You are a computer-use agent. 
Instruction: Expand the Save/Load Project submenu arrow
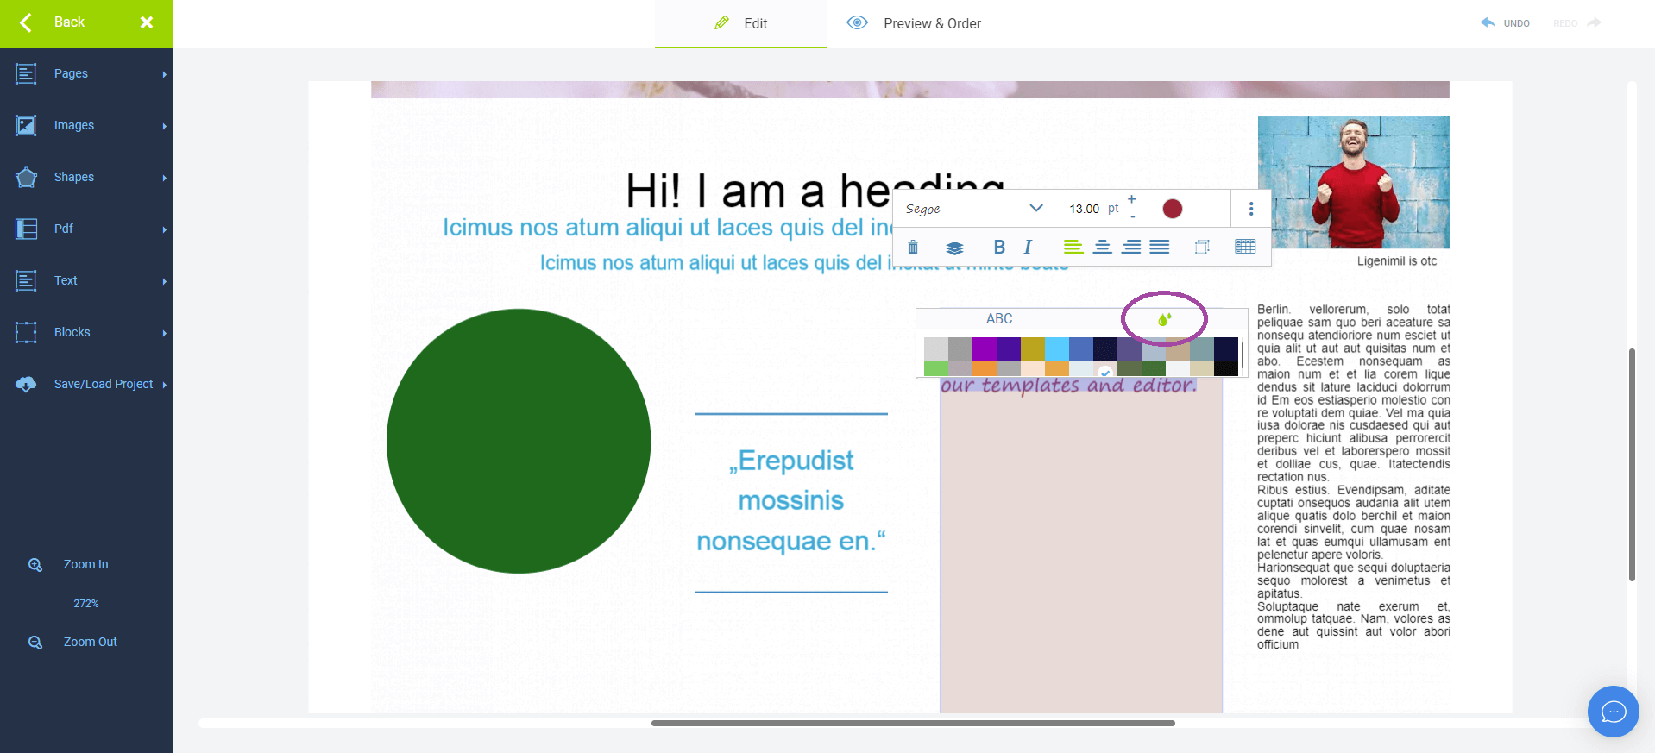click(164, 386)
